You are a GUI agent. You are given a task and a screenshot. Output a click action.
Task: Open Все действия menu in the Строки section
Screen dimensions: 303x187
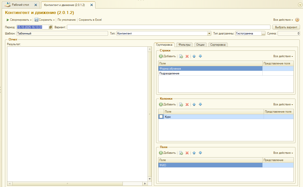283,56
